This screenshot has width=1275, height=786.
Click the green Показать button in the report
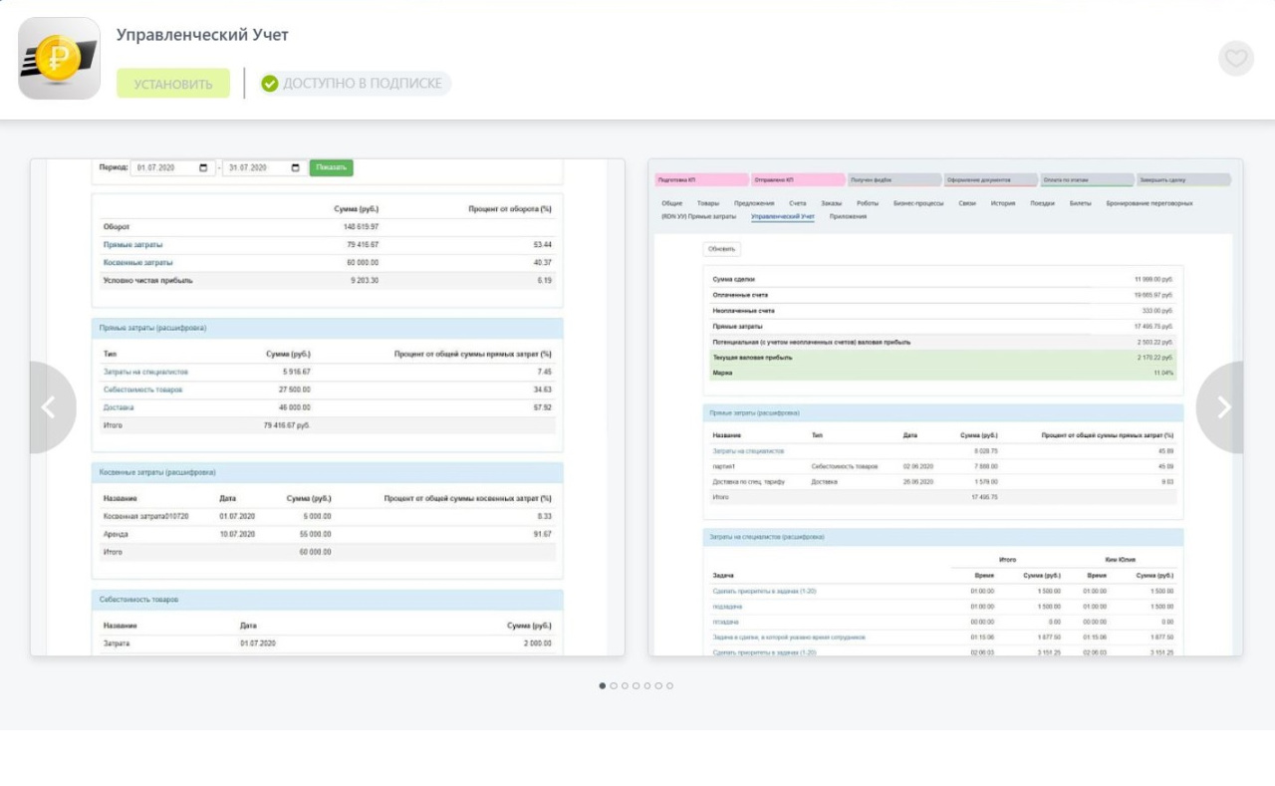[331, 167]
